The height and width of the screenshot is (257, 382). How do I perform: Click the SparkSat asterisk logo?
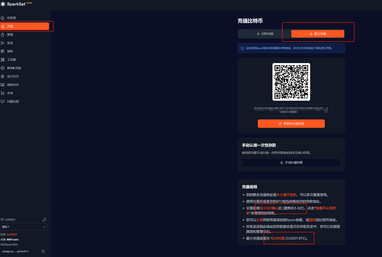(3, 4)
